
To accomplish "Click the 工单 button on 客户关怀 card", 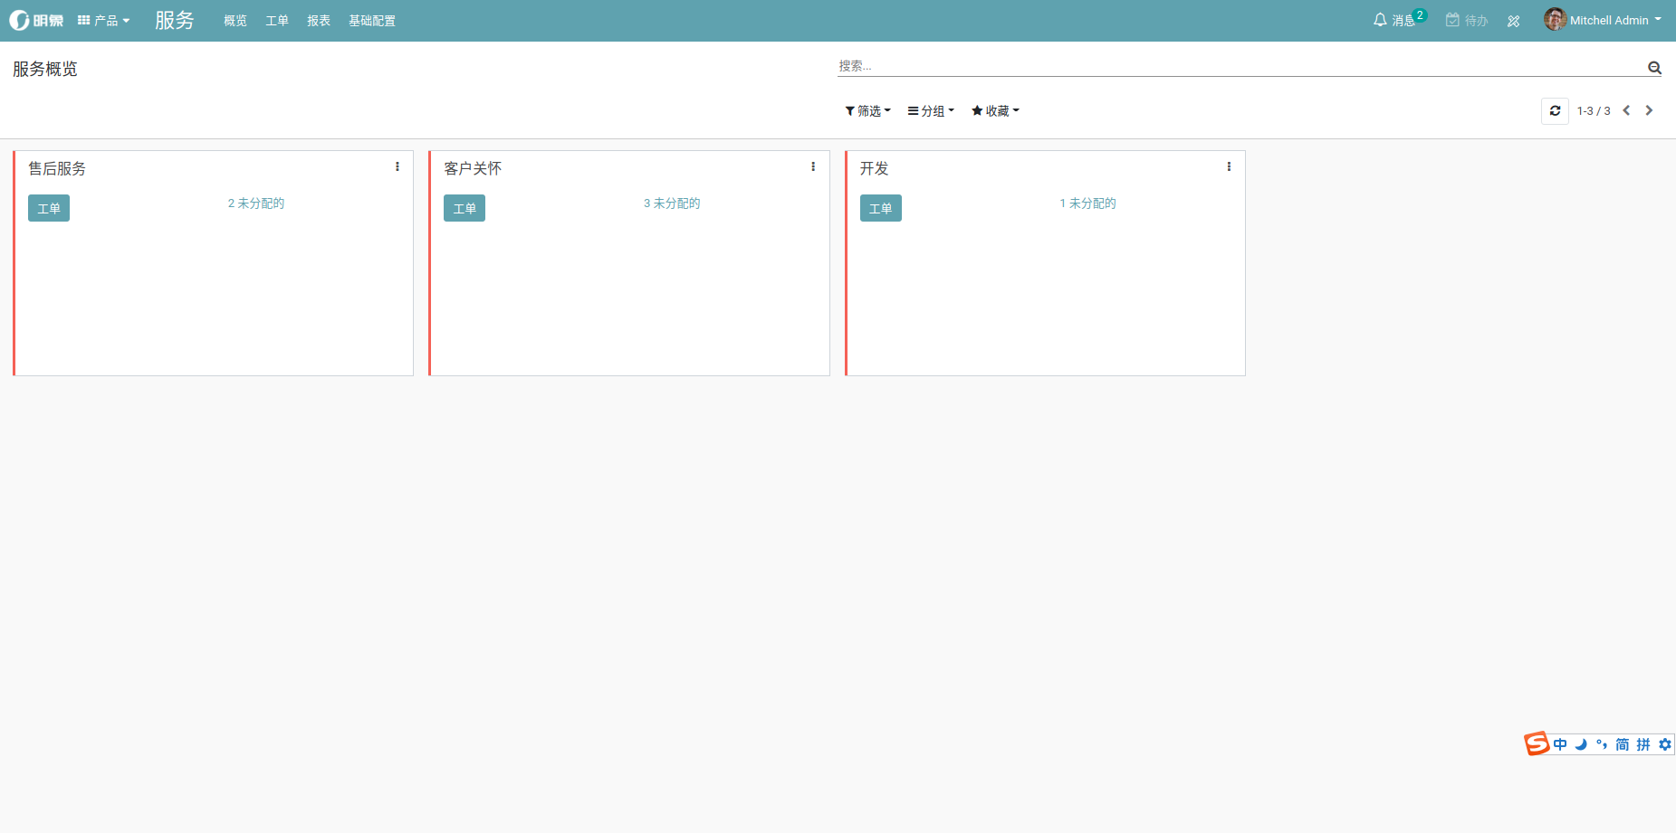I will click(464, 208).
